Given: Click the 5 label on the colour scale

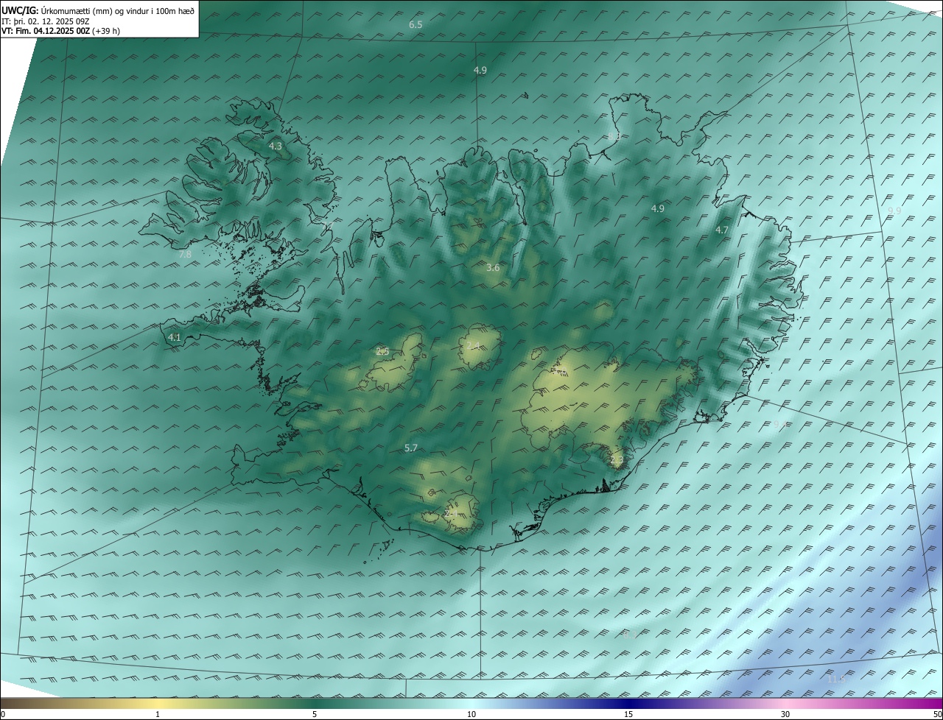Looking at the screenshot, I should tap(315, 714).
